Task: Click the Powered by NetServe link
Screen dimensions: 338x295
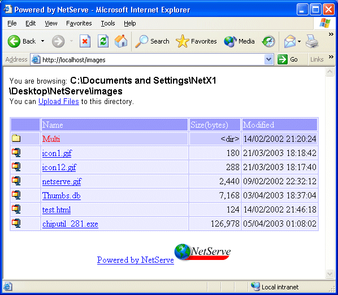Action: coord(136,260)
